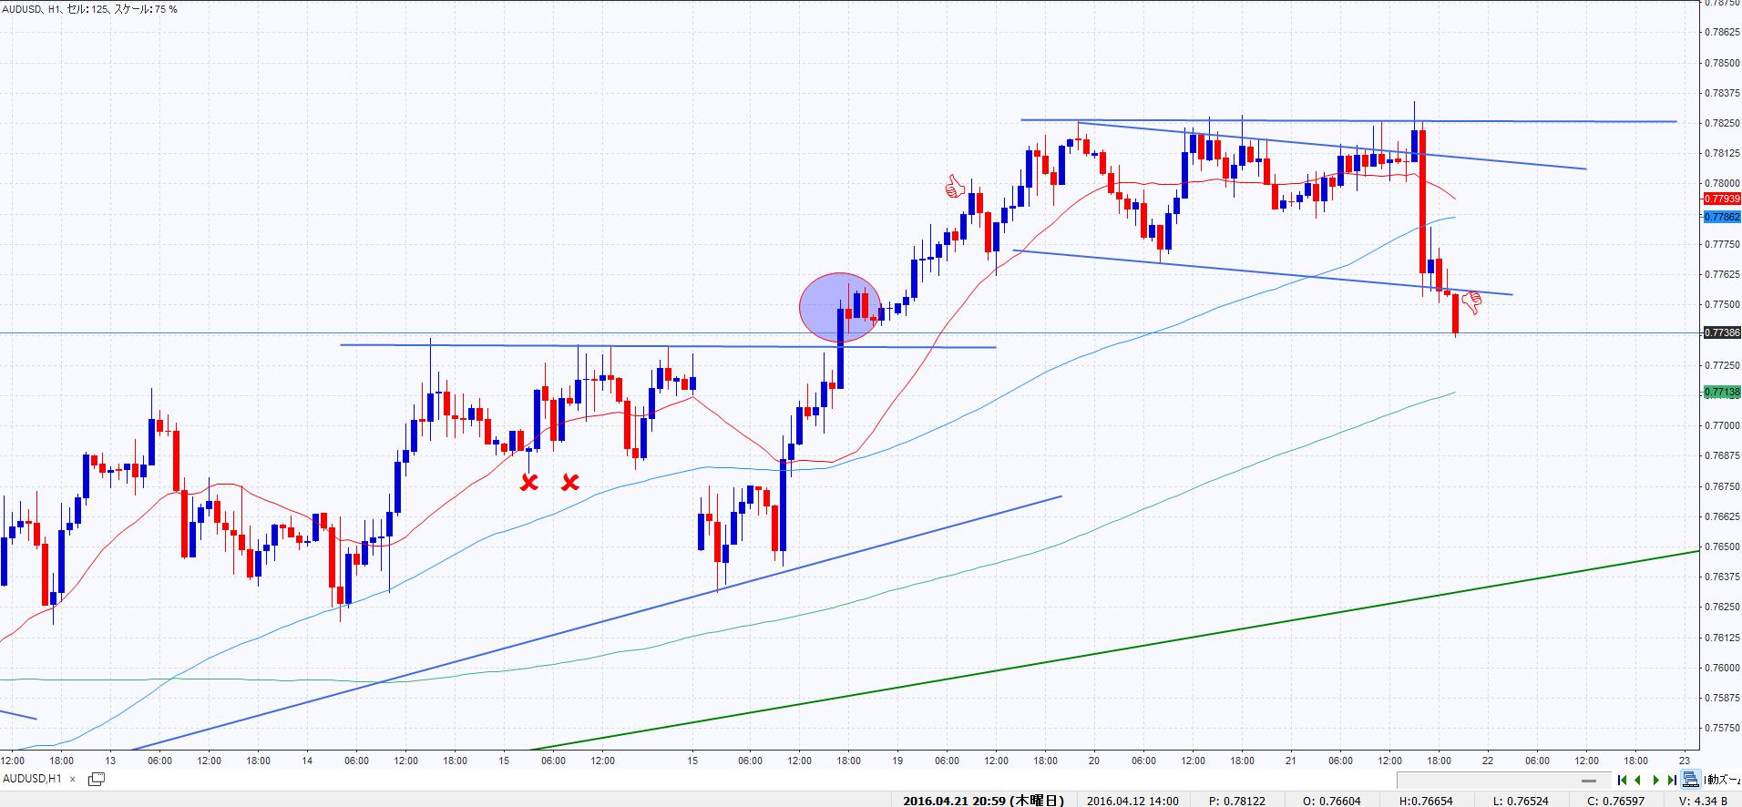1742x807 pixels.
Task: Click the green scroll-right arrow
Action: 1655,780
